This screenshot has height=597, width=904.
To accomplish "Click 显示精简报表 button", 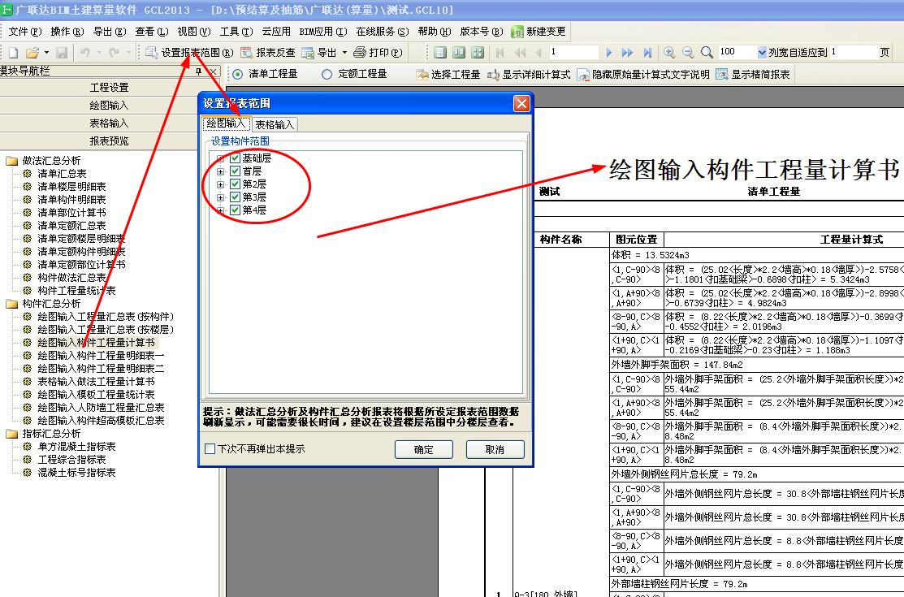I will point(753,75).
